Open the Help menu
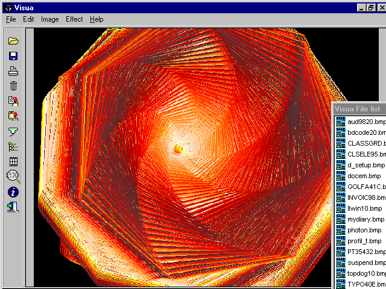Image resolution: width=386 pixels, height=289 pixels. pos(96,19)
